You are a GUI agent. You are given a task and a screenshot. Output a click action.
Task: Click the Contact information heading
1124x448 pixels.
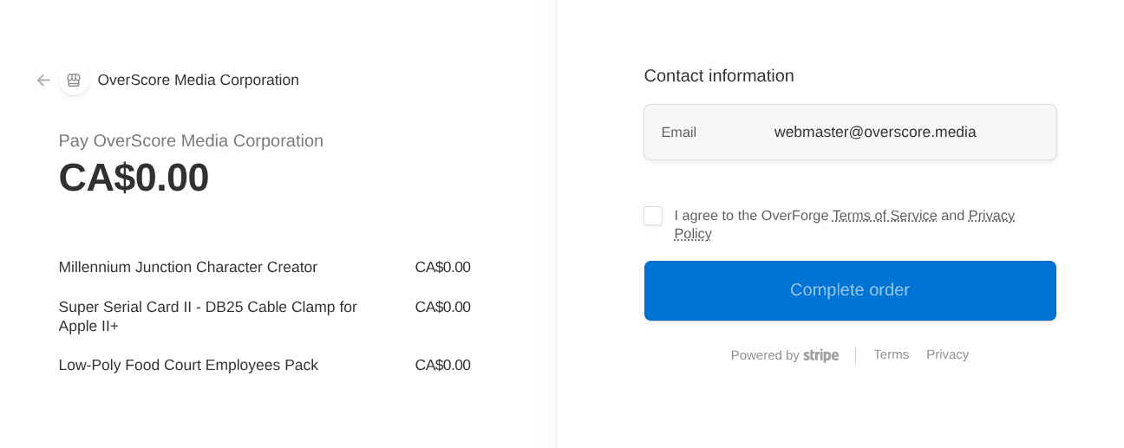718,76
